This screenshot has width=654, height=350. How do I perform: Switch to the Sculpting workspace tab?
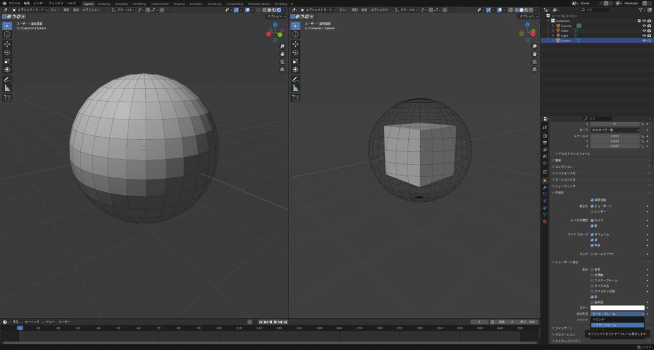(122, 4)
